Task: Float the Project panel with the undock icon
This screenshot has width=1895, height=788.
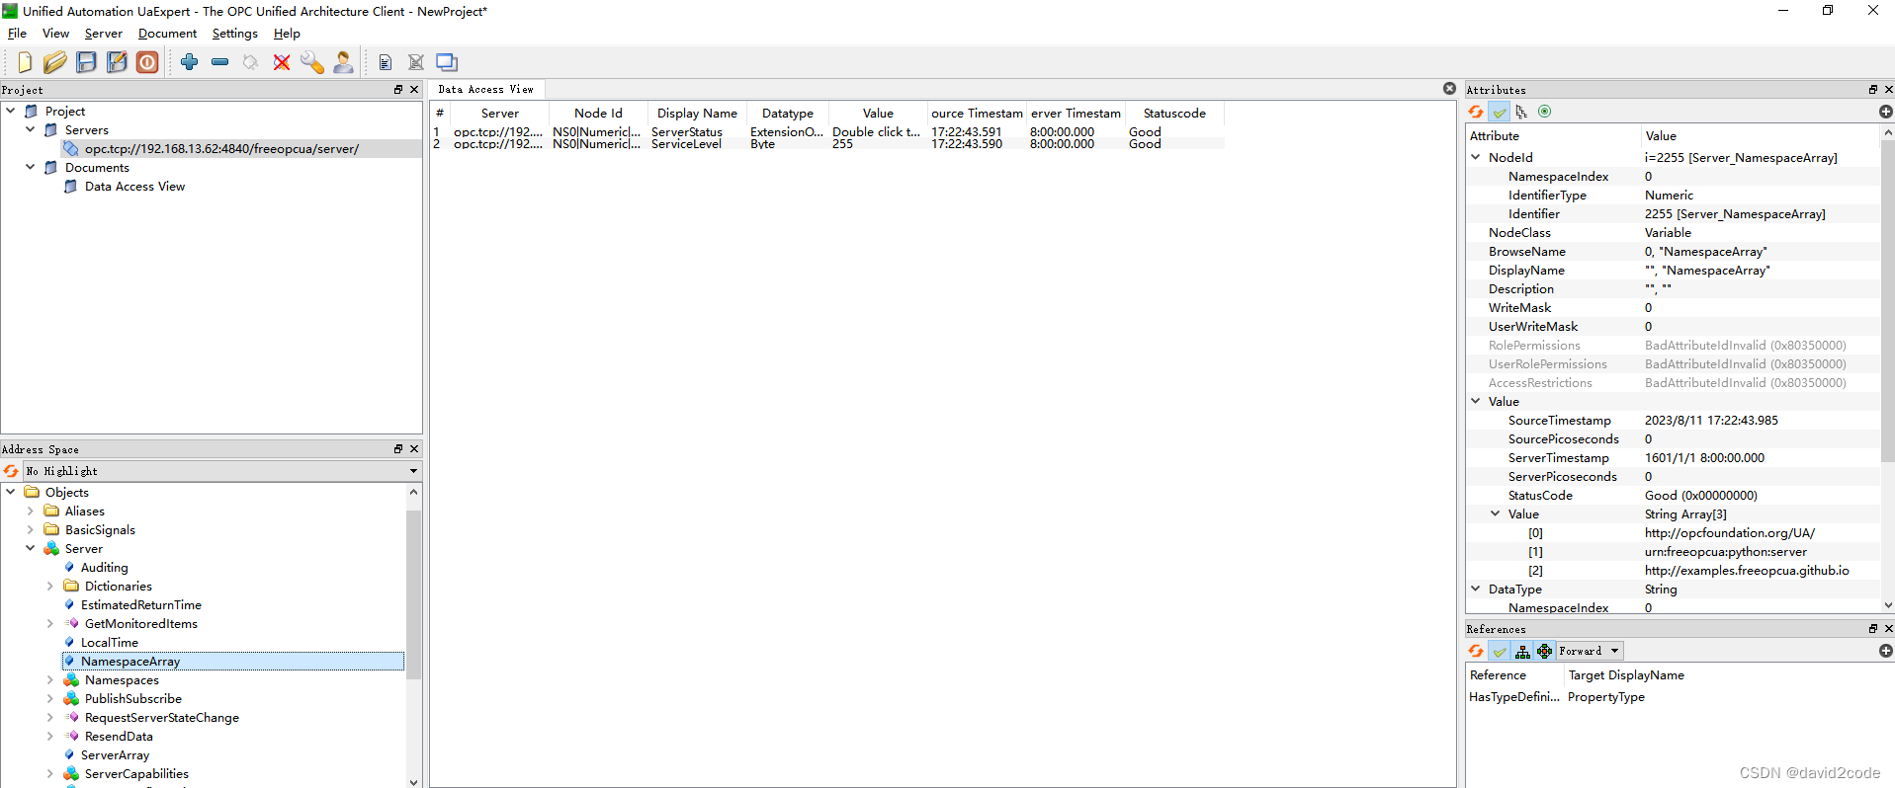Action: 398,90
